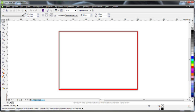
Task: Go to the last page navigation button
Action: [x=28, y=100]
